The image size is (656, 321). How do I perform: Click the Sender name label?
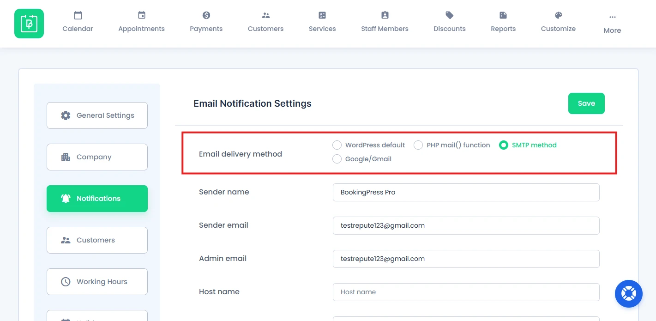224,192
